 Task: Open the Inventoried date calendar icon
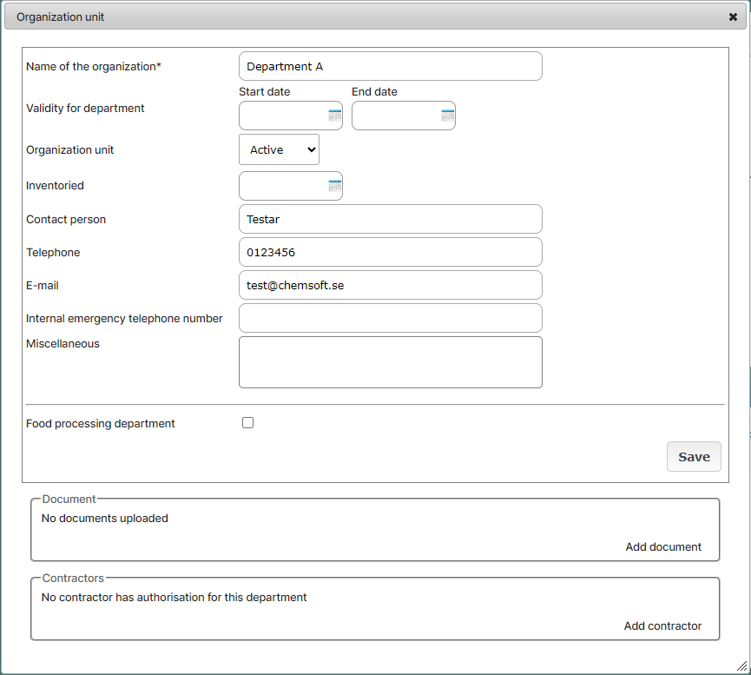[335, 186]
